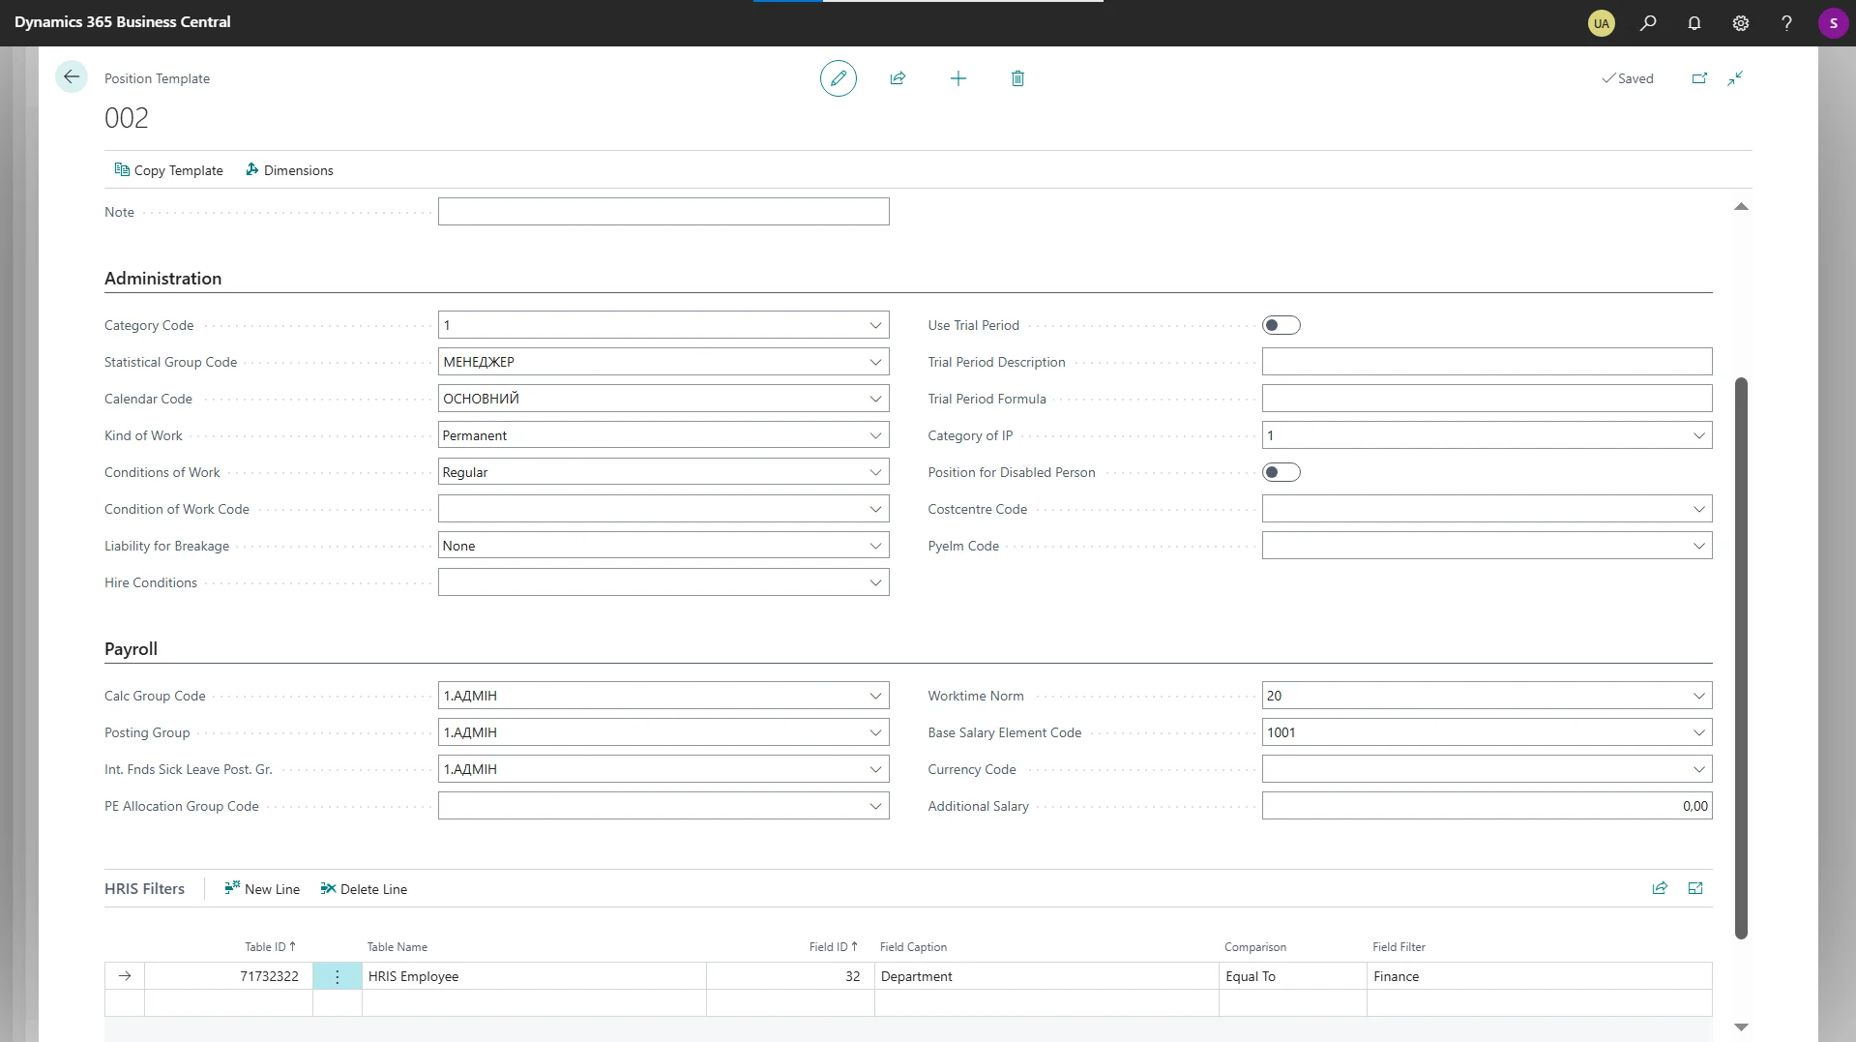Click the trash delete icon

point(1017,78)
